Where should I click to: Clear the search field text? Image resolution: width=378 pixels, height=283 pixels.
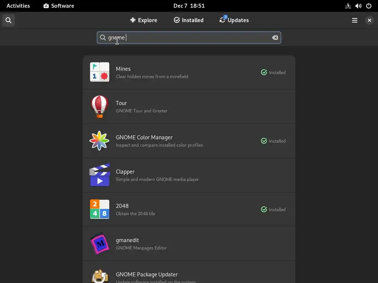[275, 38]
